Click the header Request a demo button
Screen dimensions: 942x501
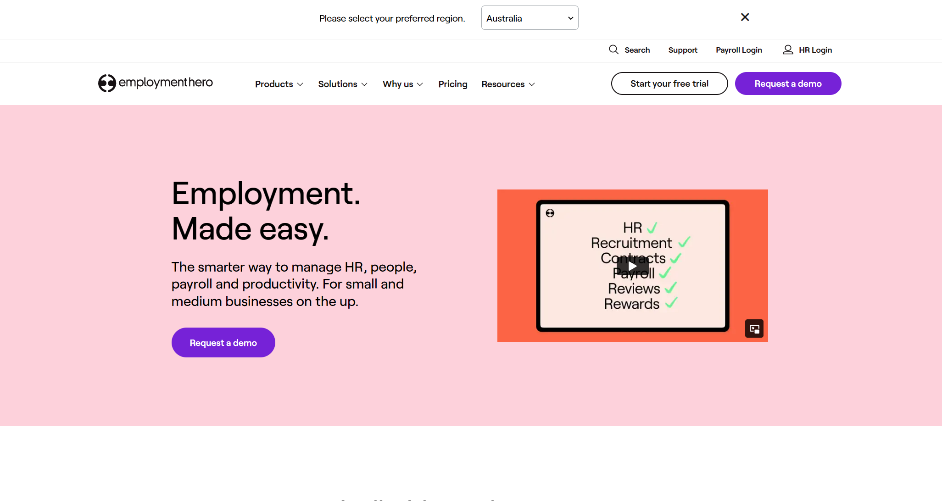[x=788, y=83]
